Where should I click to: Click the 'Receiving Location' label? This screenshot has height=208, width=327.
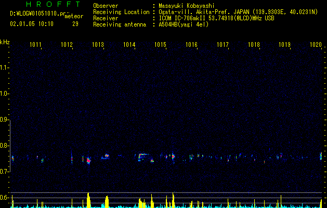(x=121, y=12)
